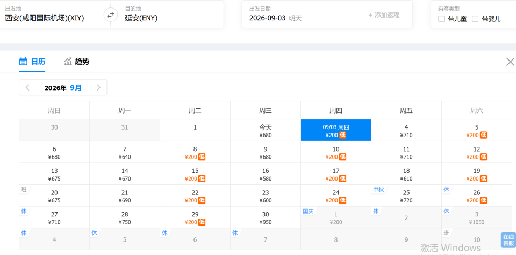The image size is (516, 255).
Task: Select September 8 low fare ¥200
Action: (x=195, y=152)
